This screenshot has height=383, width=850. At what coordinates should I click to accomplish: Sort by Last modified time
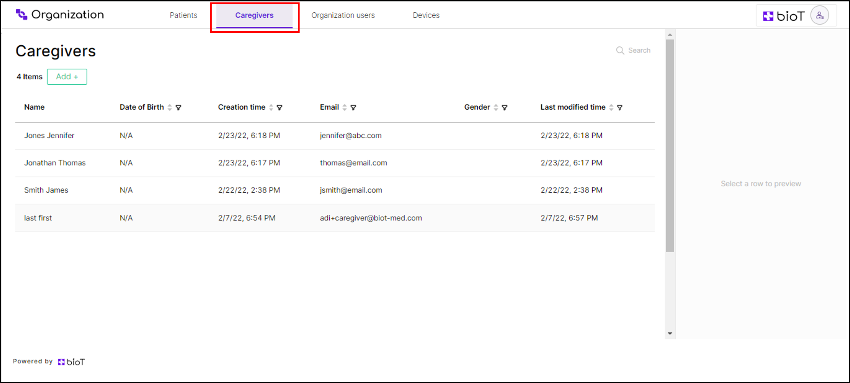[x=611, y=107]
